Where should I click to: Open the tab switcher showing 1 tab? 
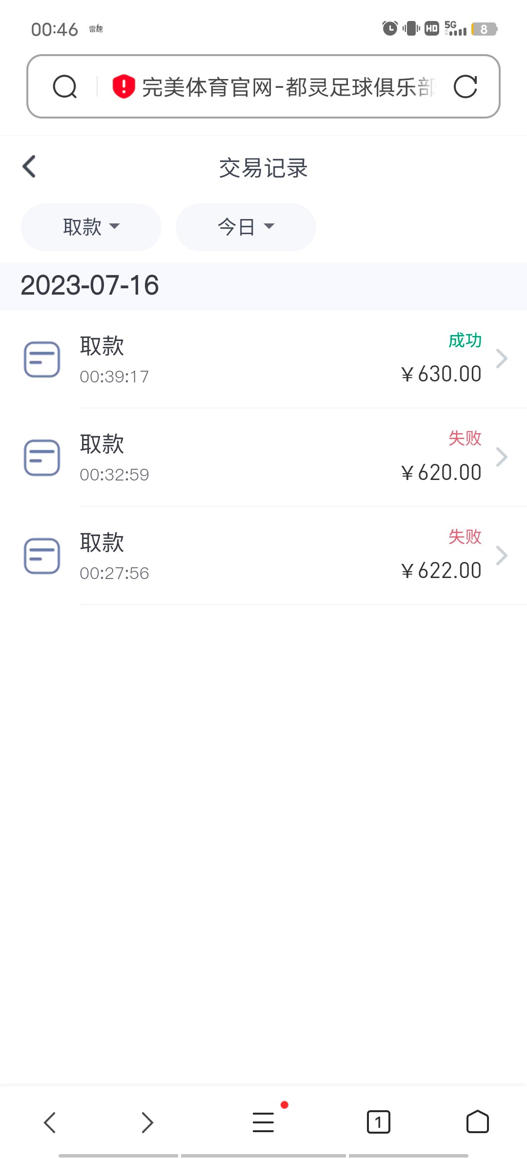[378, 1122]
